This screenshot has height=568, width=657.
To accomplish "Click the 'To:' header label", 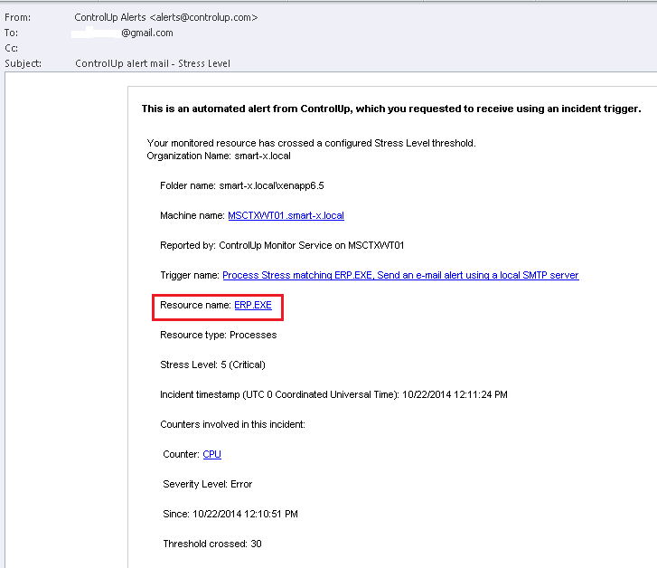I will (12, 33).
